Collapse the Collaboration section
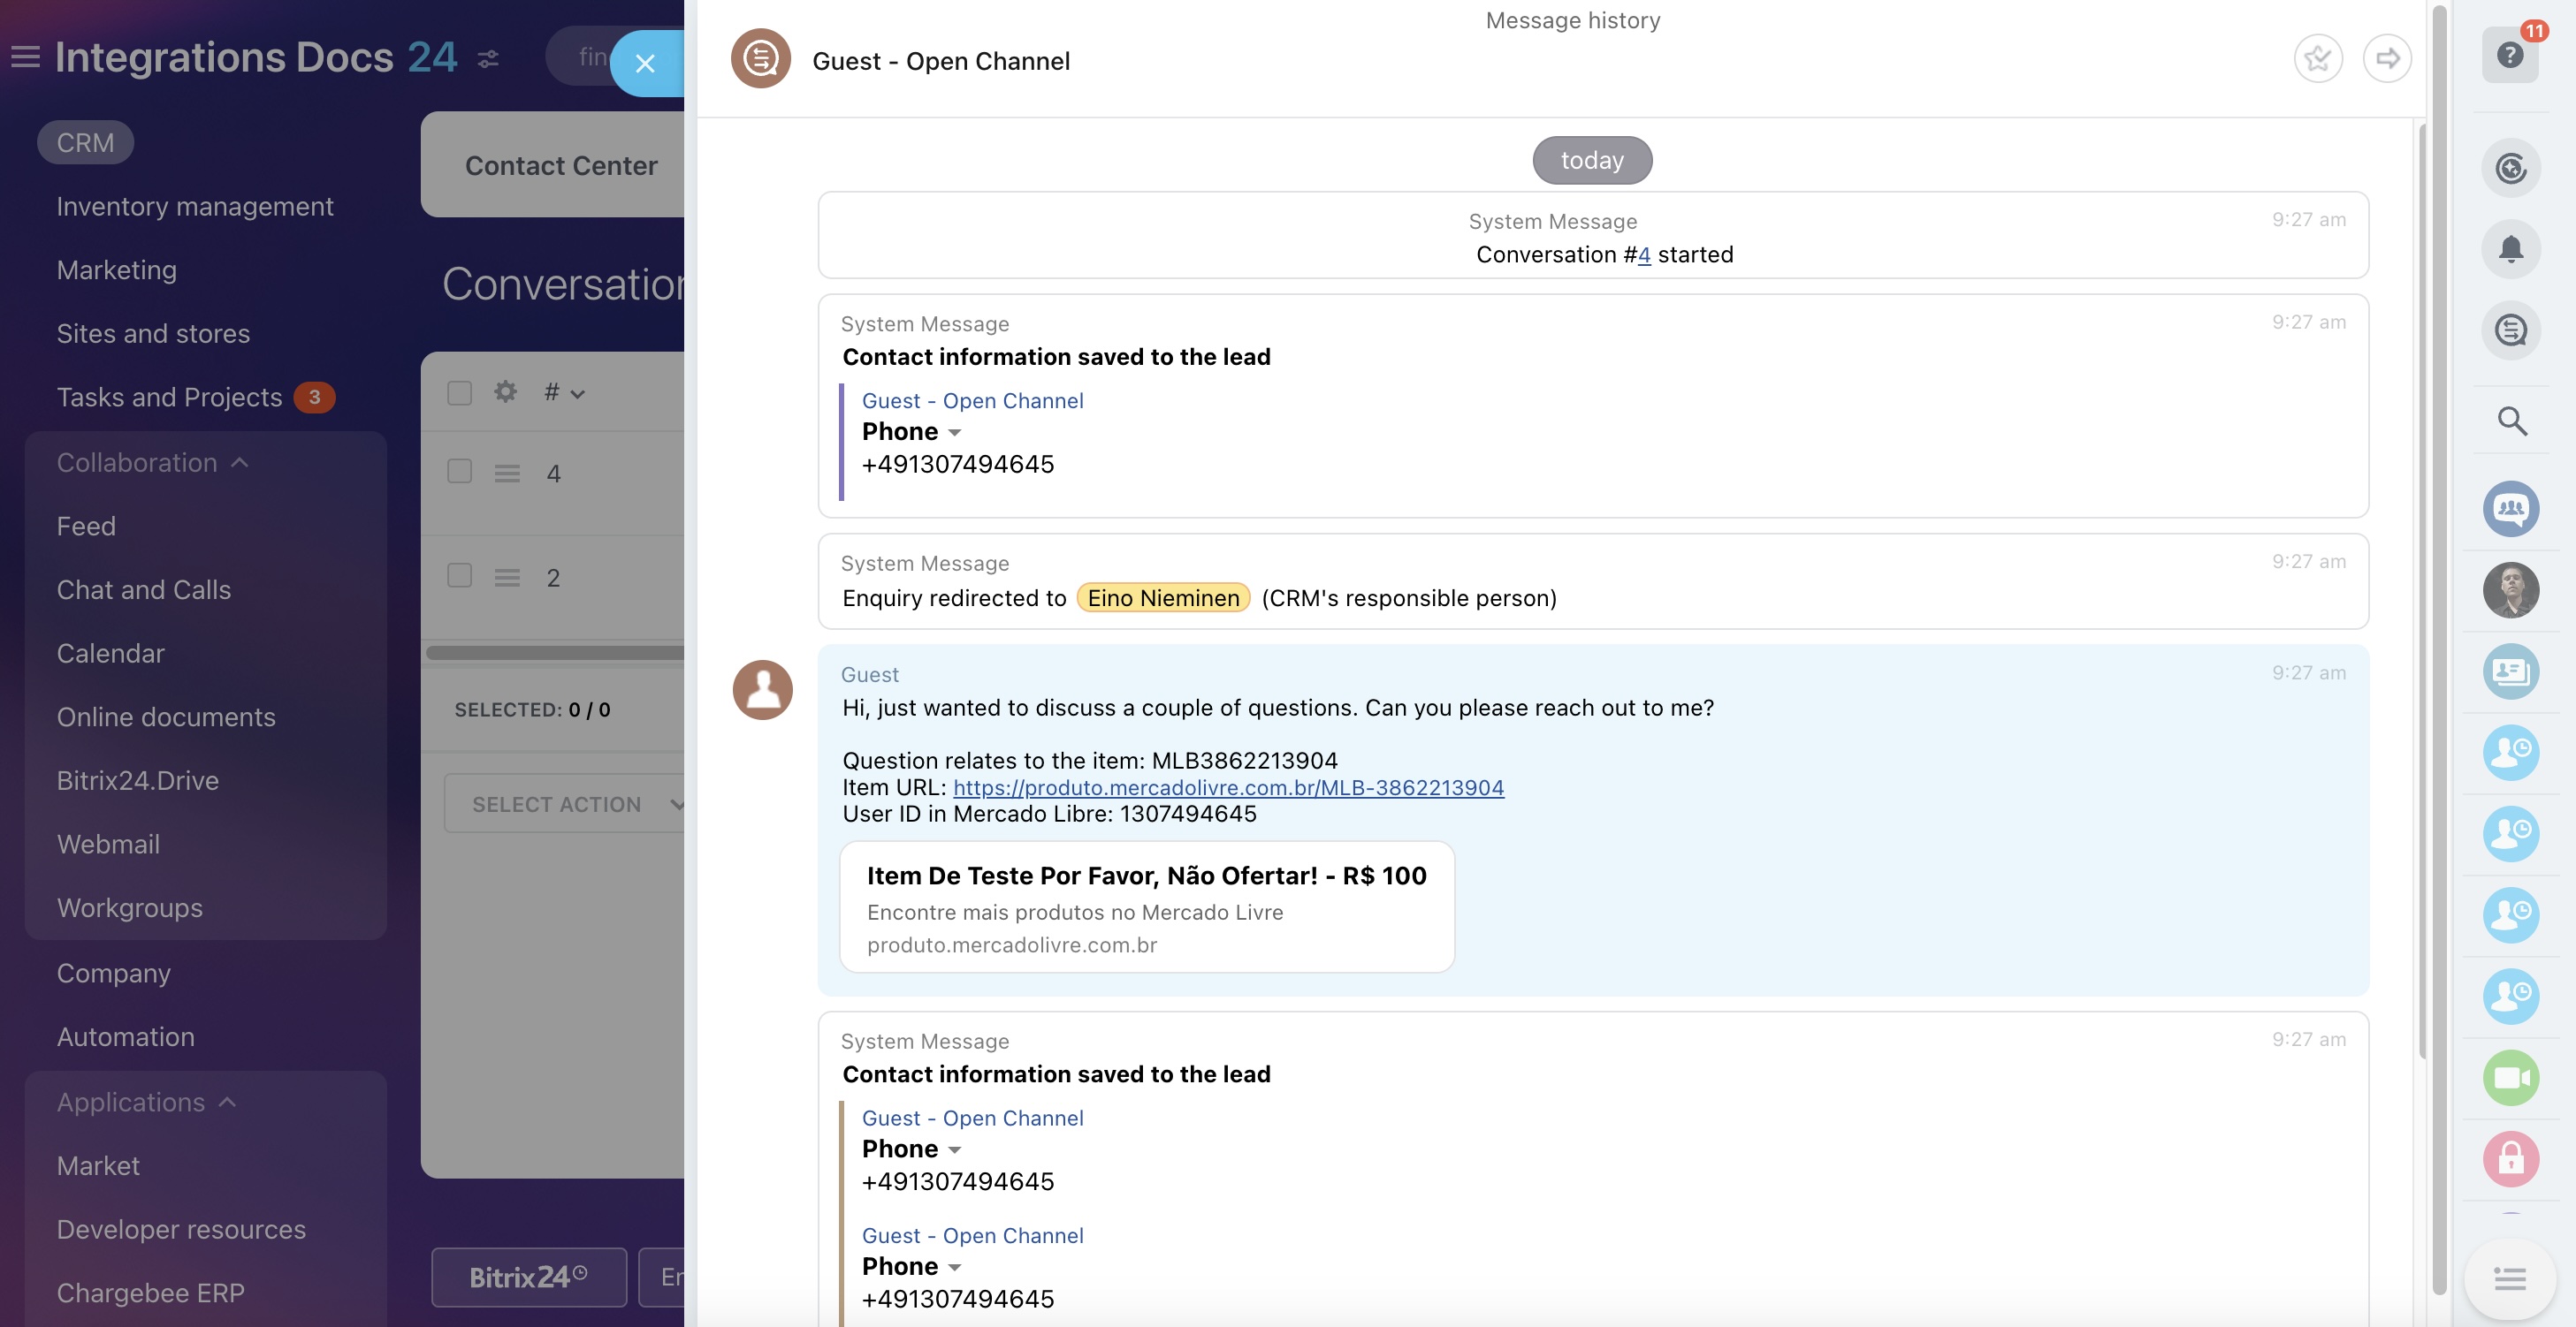The height and width of the screenshot is (1327, 2576). pyautogui.click(x=152, y=463)
